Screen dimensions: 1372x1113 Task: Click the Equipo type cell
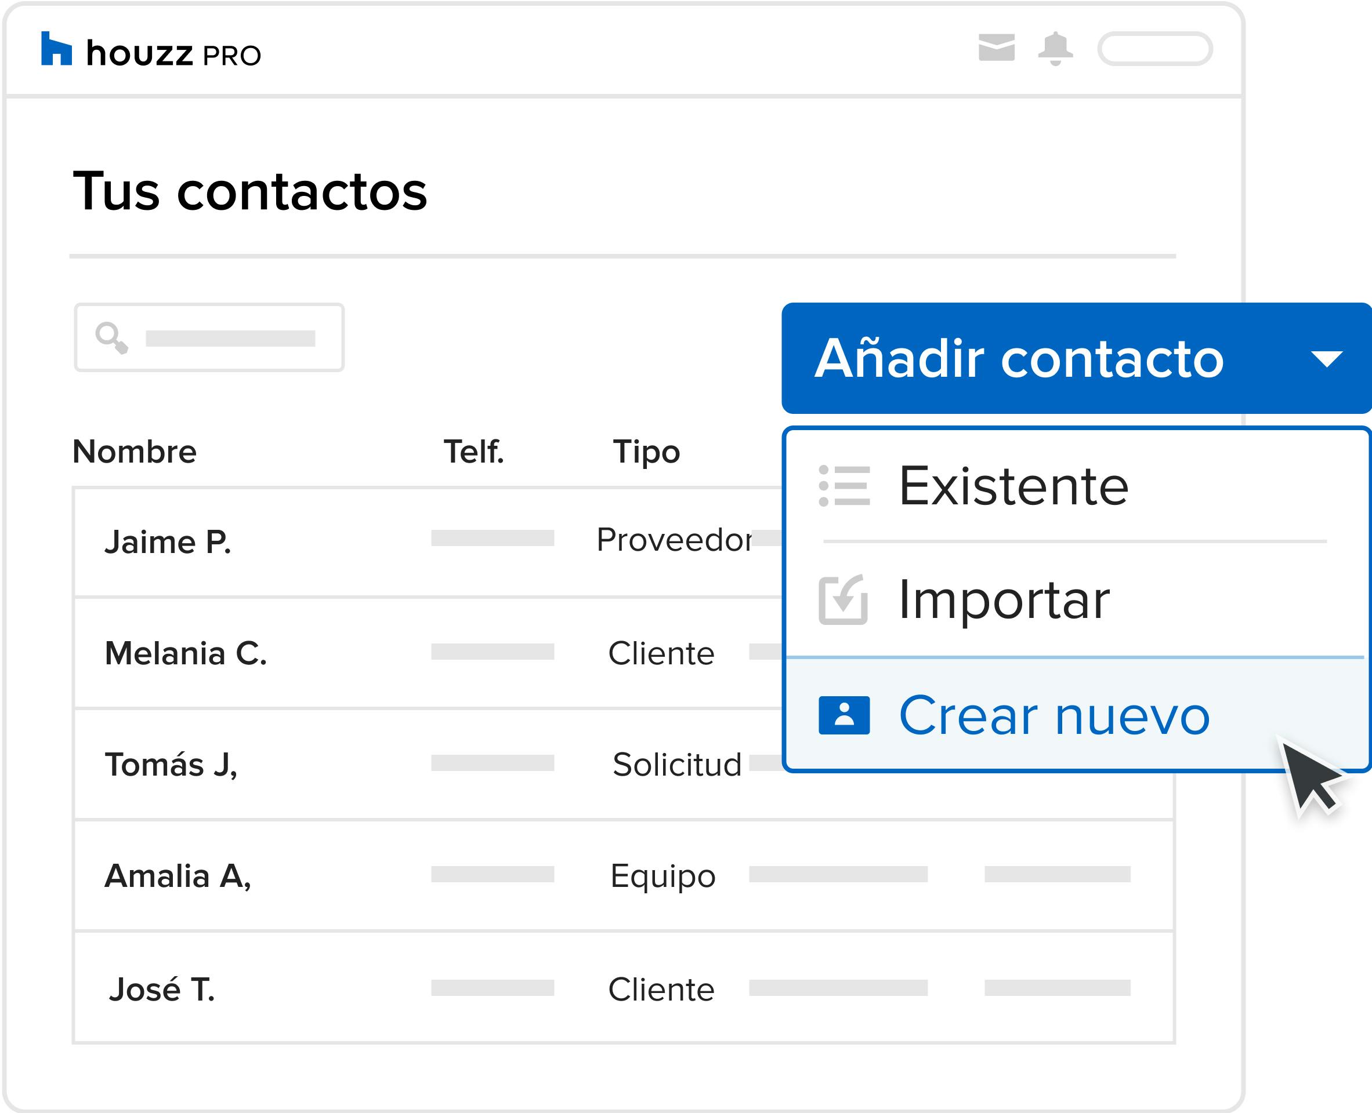click(x=663, y=877)
